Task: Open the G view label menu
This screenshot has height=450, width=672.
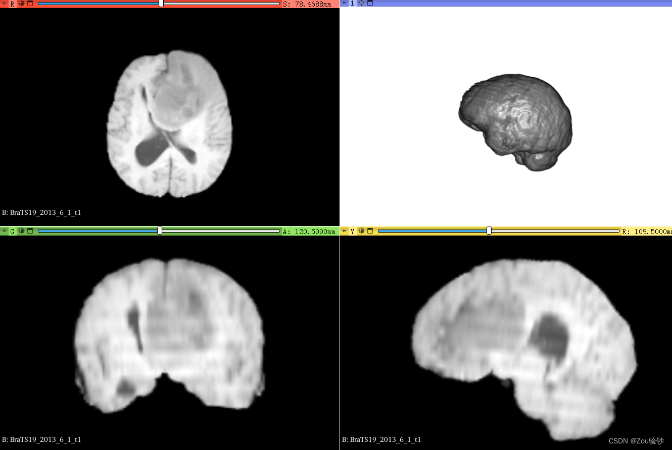Action: pos(12,231)
